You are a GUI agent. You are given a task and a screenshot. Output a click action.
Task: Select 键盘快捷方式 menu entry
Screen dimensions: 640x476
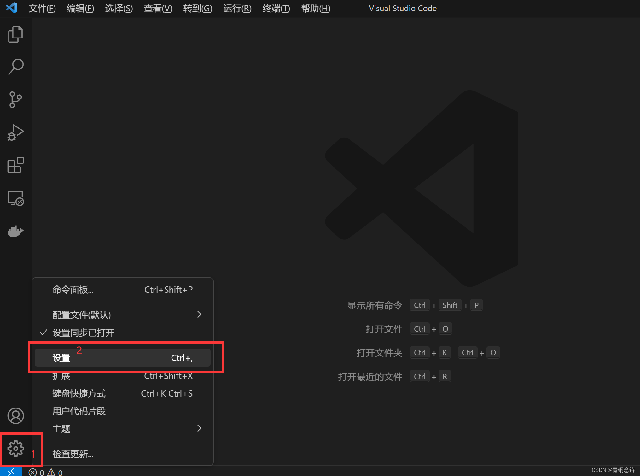(123, 393)
